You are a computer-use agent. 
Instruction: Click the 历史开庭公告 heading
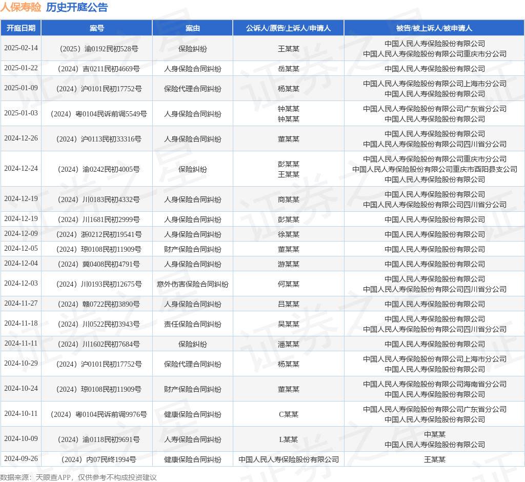click(x=77, y=7)
